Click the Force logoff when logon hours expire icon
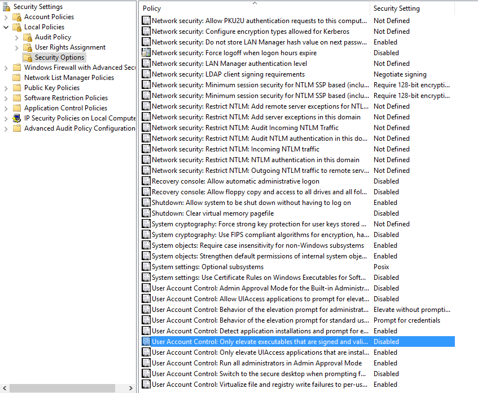The height and width of the screenshot is (393, 478). click(x=146, y=53)
